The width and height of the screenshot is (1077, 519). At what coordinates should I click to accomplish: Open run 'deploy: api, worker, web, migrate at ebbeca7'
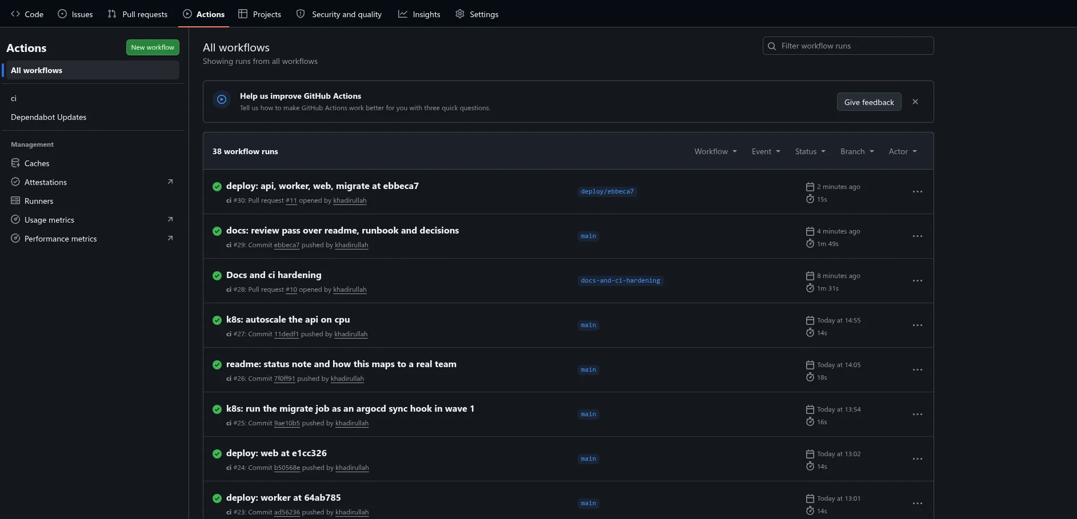click(322, 186)
